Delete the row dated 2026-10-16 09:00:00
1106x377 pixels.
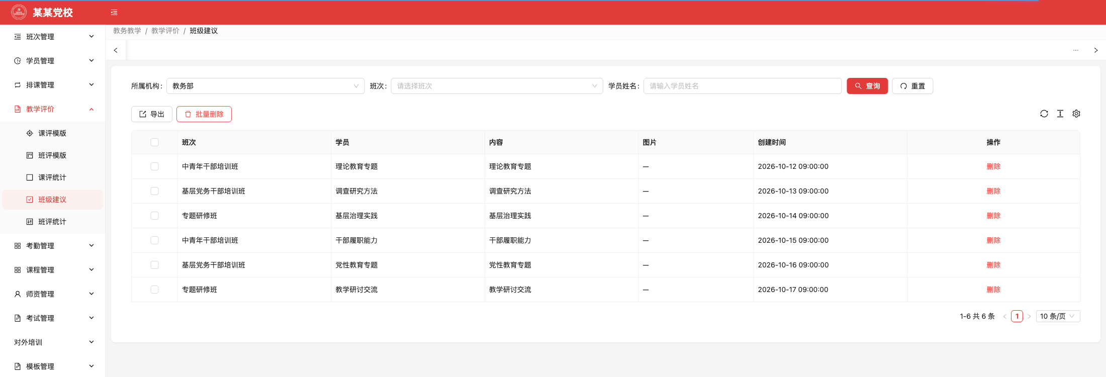[993, 265]
